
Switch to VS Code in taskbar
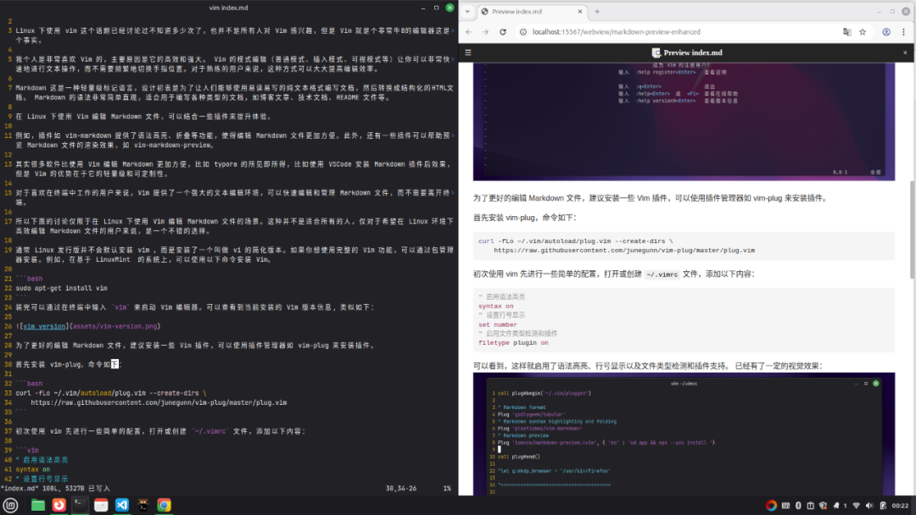122,505
